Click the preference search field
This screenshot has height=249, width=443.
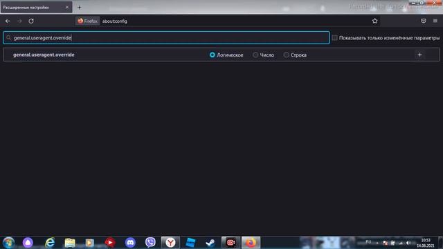click(x=166, y=37)
